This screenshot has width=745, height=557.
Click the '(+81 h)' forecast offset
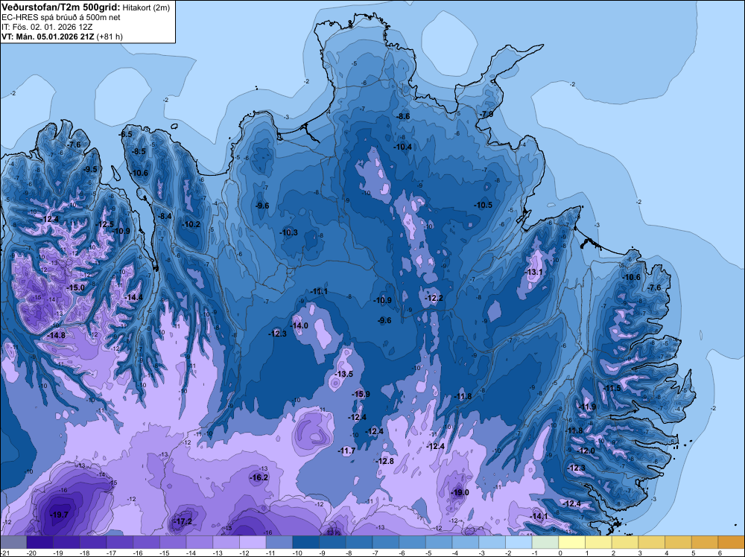[110, 36]
